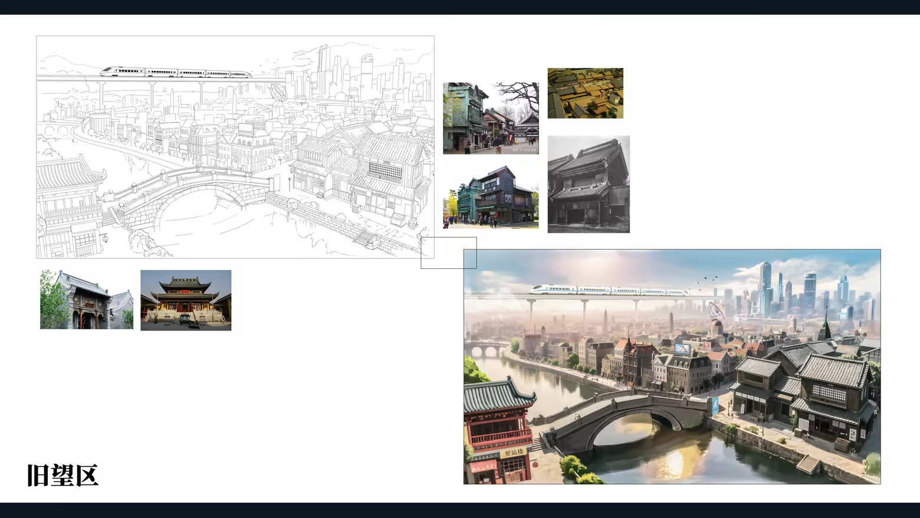
Task: Click the 旧望区 title text
Action: (63, 476)
